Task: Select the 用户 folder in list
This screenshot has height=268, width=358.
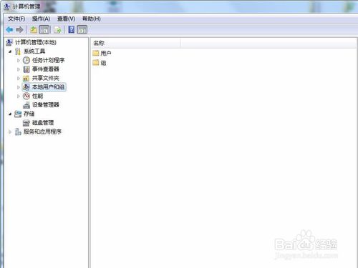Action: tap(102, 53)
